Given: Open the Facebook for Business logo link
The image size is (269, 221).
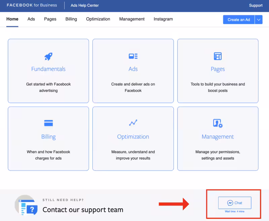Looking at the screenshot, I should click(32, 5).
